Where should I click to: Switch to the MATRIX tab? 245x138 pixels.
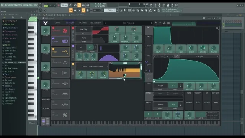83,23
